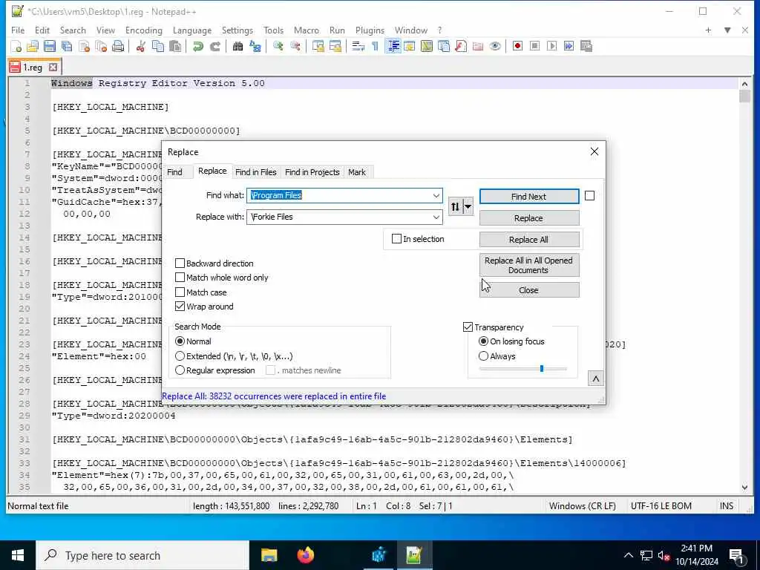Image resolution: width=760 pixels, height=570 pixels.
Task: Click the Run macro multiple times icon
Action: click(x=569, y=46)
